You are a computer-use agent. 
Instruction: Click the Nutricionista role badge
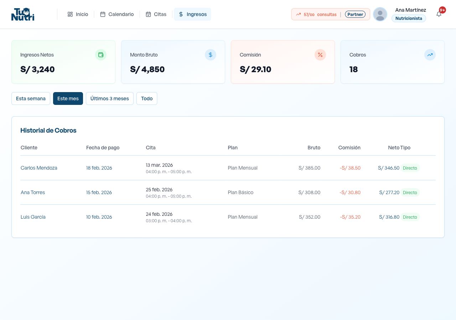(409, 18)
